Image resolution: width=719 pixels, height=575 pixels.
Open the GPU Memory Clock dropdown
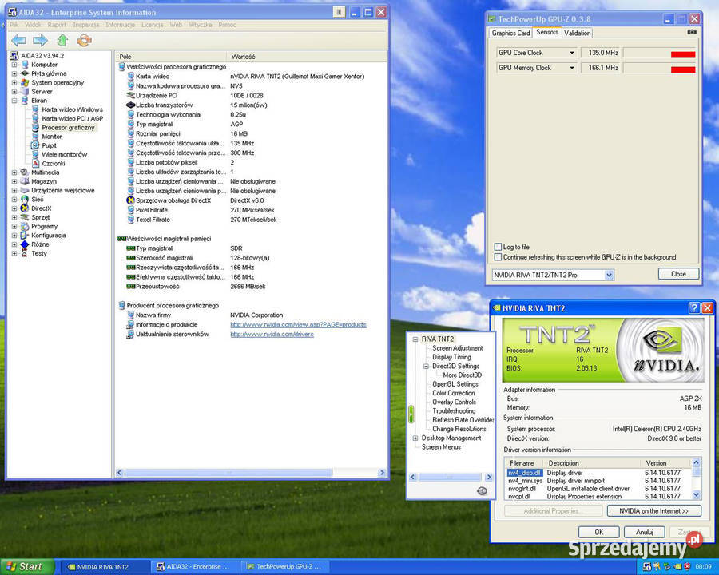pyautogui.click(x=572, y=68)
